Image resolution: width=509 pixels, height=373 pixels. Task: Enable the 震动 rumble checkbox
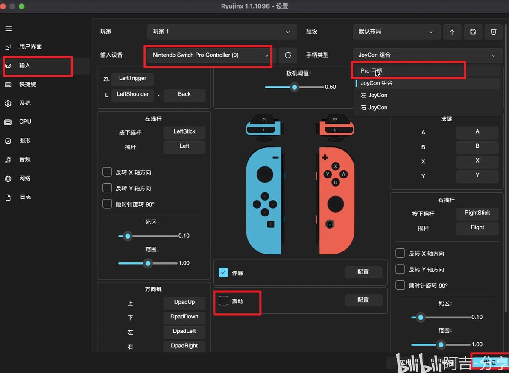coord(223,301)
